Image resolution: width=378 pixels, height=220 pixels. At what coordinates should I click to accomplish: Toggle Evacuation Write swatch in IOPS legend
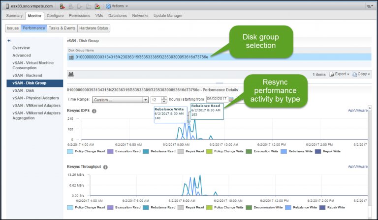pos(249,151)
